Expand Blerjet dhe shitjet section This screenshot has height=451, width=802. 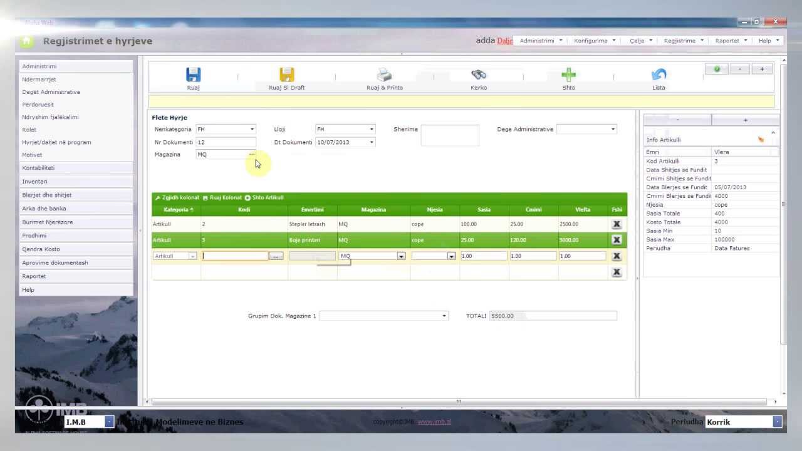pos(76,195)
